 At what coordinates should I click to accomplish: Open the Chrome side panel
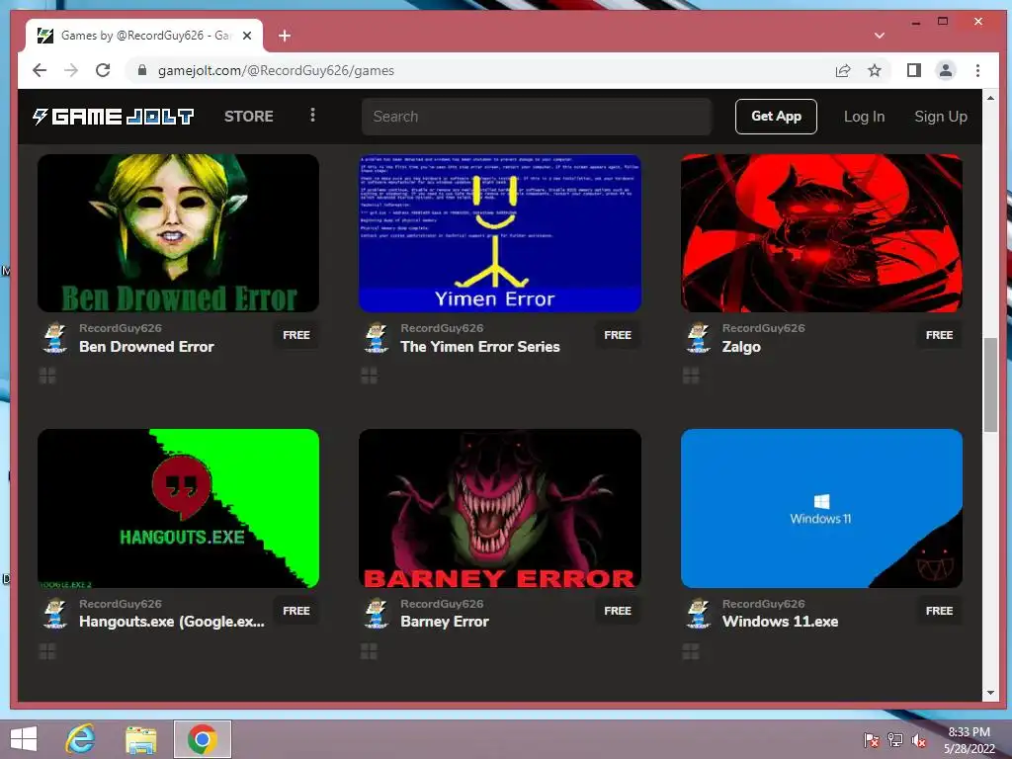[914, 70]
